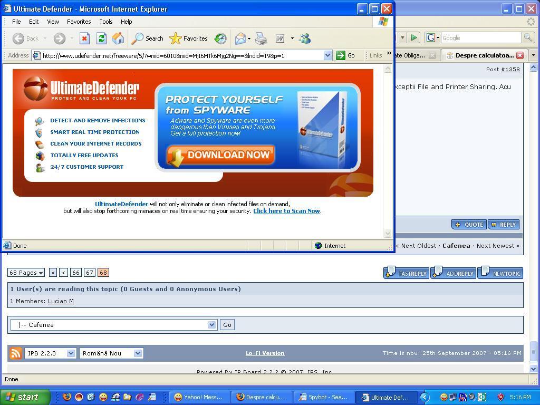Open the History toolbar icon

click(220, 38)
